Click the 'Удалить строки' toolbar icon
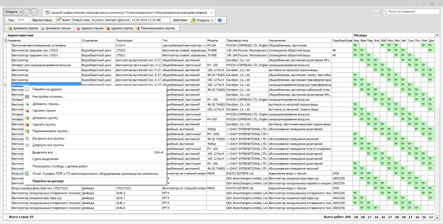443x224 pixels. tap(77, 28)
